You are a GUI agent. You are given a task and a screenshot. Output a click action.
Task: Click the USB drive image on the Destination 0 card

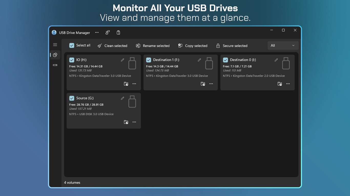[x=286, y=63]
